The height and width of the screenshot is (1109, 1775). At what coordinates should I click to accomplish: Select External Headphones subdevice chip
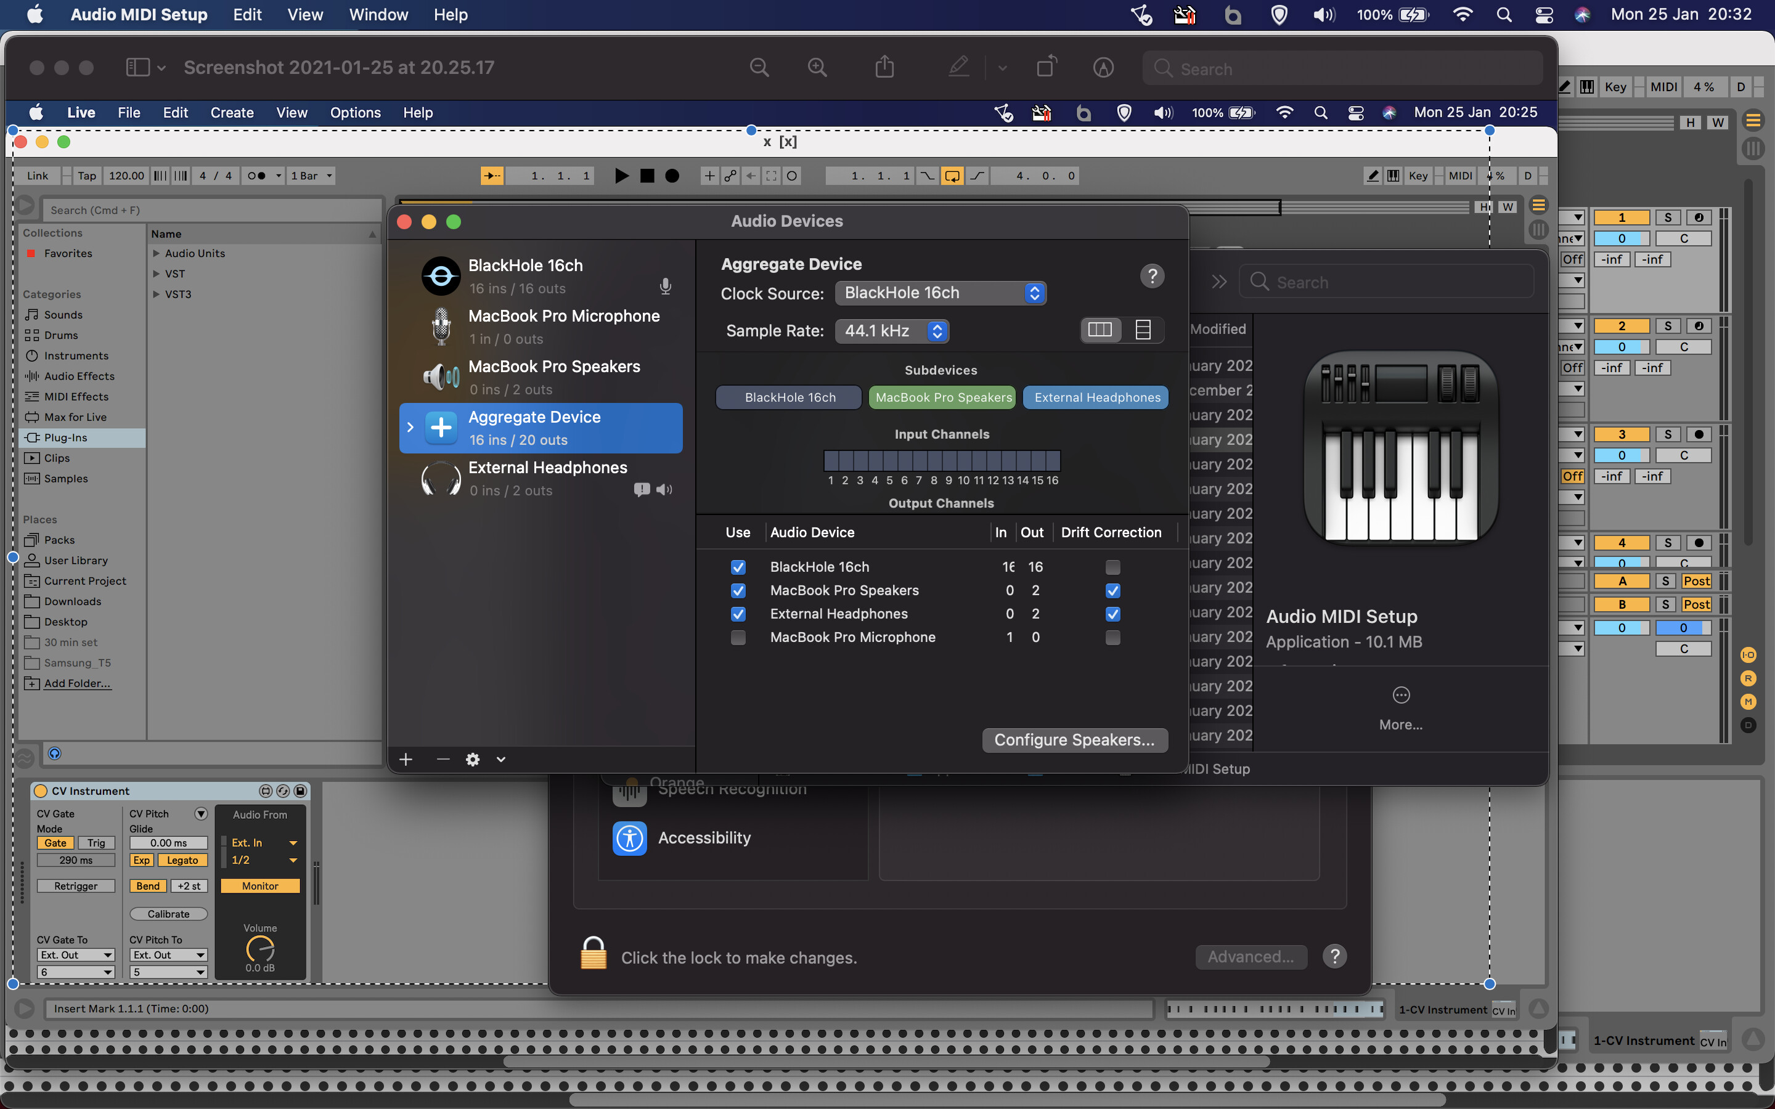pyautogui.click(x=1096, y=397)
